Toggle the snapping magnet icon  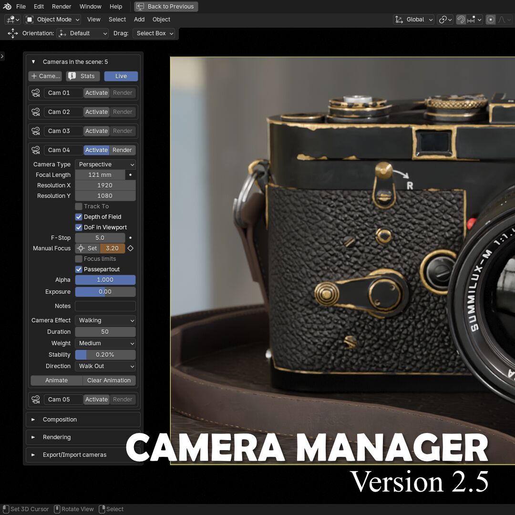(461, 20)
